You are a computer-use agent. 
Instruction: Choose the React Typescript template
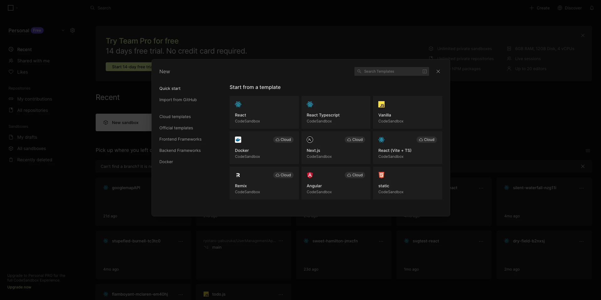pos(336,112)
